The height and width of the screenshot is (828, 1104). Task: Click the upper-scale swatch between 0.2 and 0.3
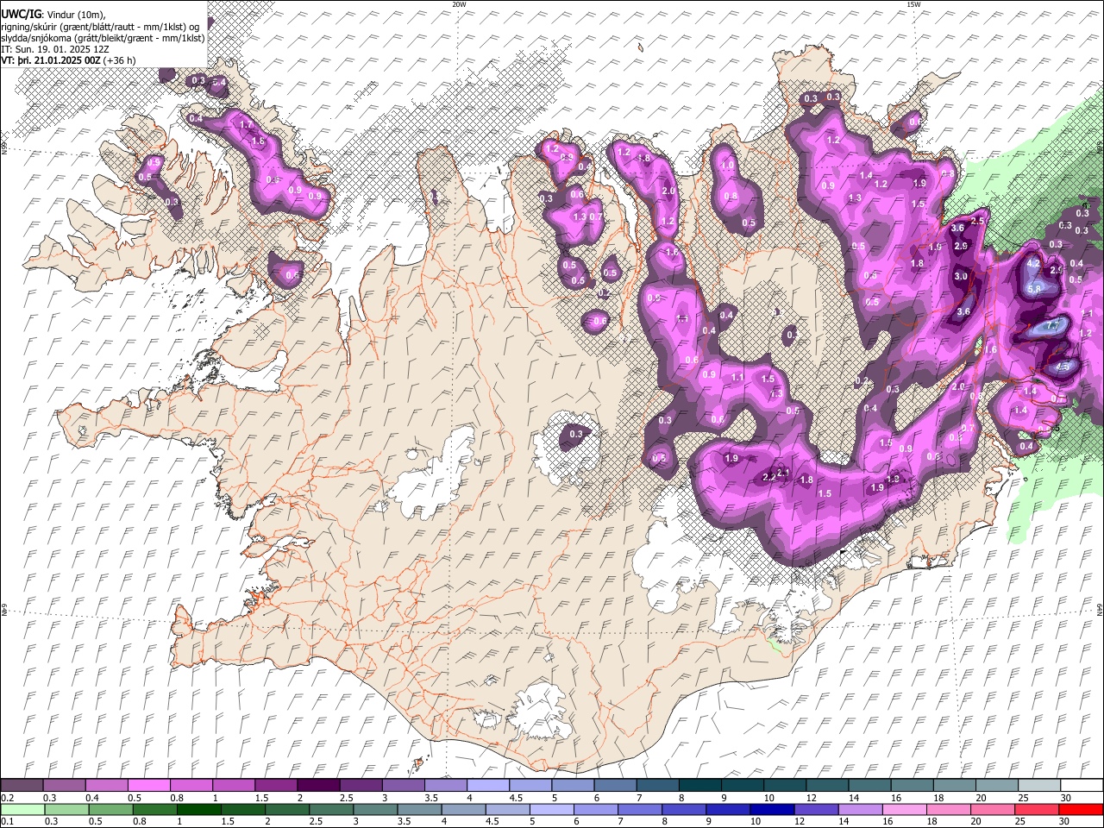(22, 786)
